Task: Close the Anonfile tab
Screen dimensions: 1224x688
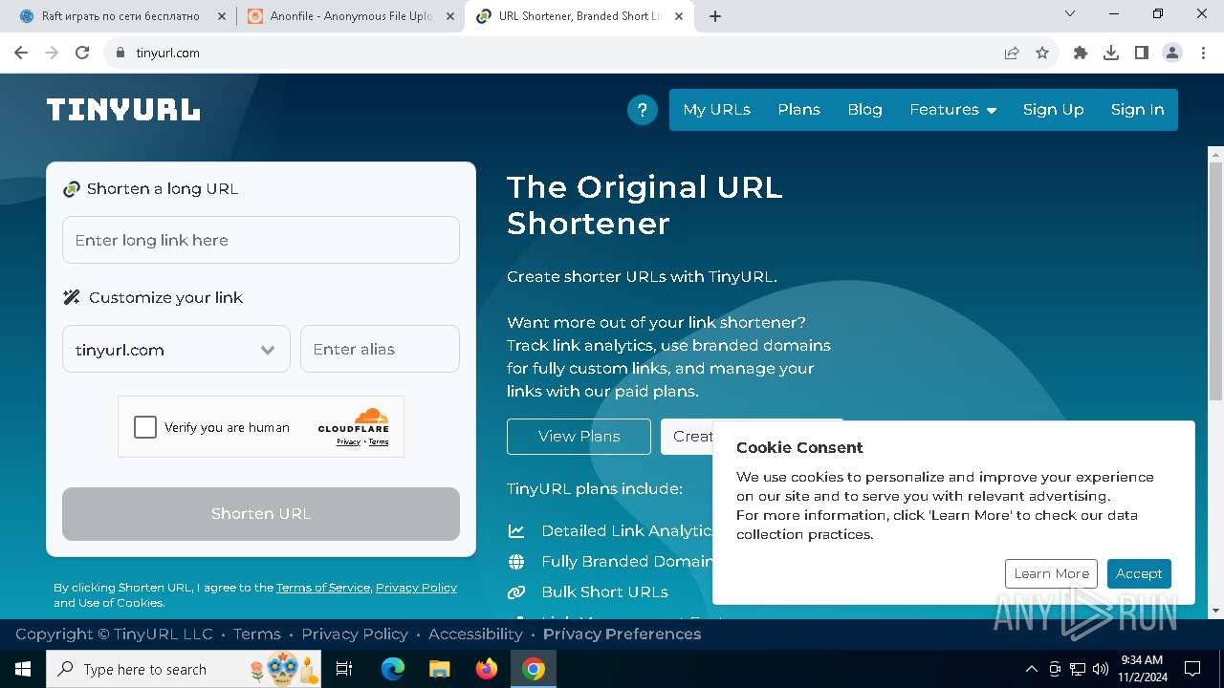Action: [450, 16]
